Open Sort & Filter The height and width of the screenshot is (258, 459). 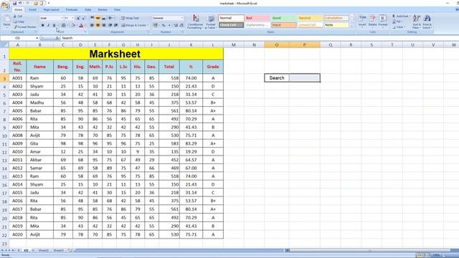(416, 21)
